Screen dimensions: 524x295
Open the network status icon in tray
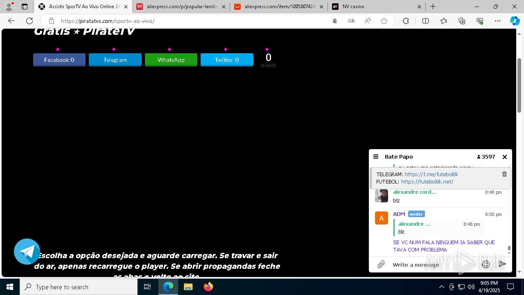(x=461, y=287)
